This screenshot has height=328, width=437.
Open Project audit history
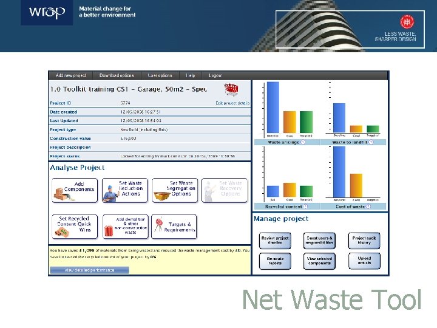[x=364, y=241]
